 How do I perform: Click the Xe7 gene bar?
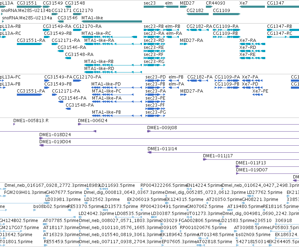tap(252, 7)
